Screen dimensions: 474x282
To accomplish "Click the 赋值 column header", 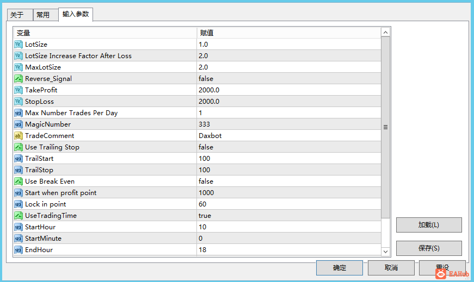I will (x=288, y=33).
